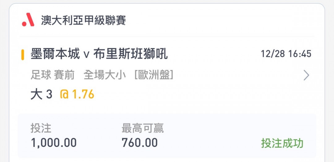Click the red A-League logo icon
Screen dimensions: 334x162
28,19
